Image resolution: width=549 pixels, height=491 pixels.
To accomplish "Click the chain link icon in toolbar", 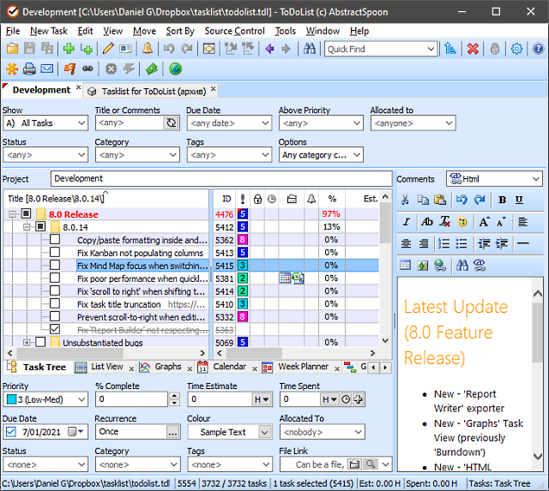I will (x=87, y=69).
